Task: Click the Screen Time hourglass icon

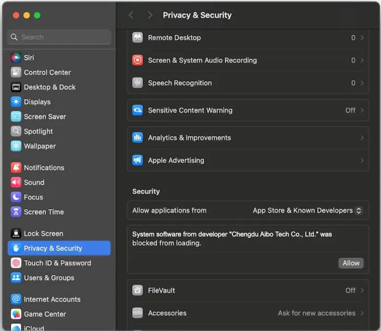Action: tap(16, 212)
